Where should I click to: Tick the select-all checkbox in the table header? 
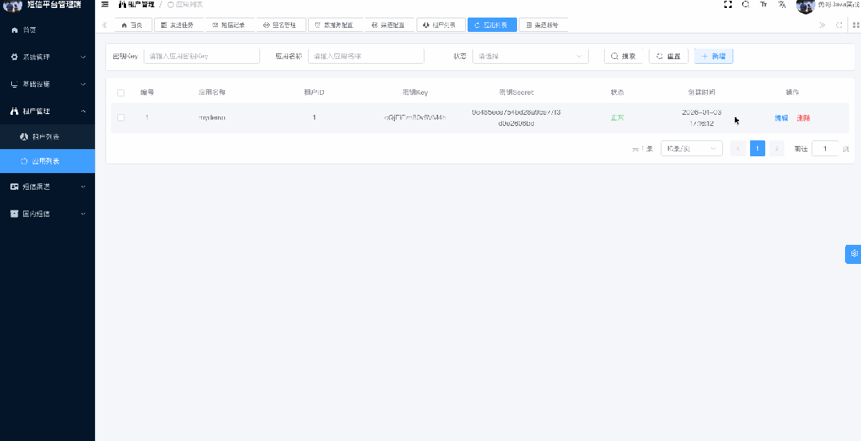point(120,93)
